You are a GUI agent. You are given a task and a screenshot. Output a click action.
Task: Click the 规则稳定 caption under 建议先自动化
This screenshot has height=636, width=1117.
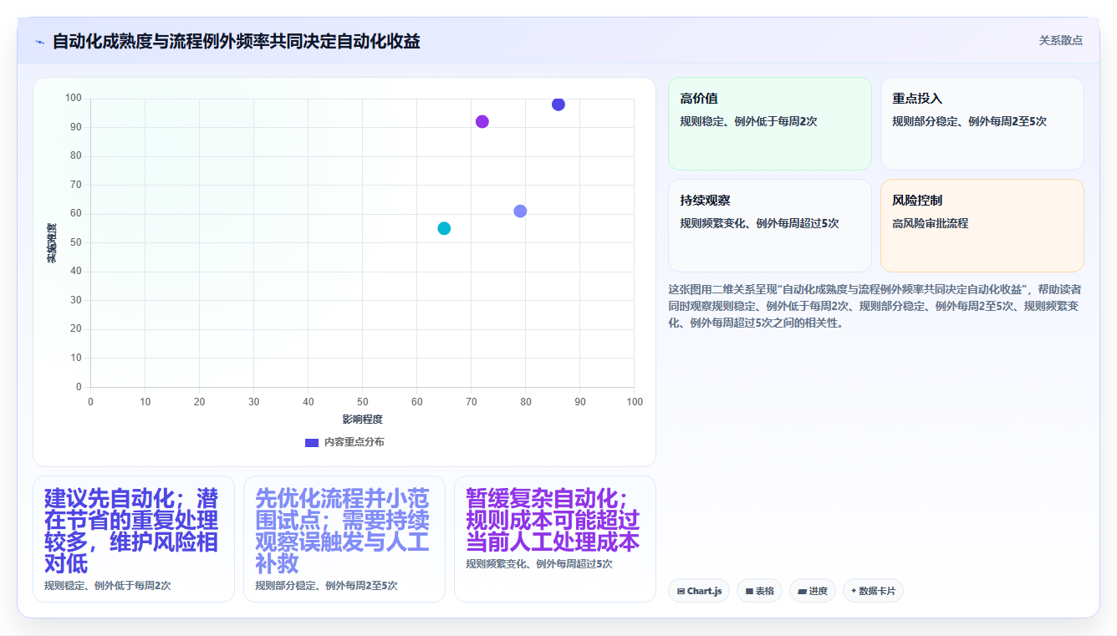pyautogui.click(x=107, y=586)
